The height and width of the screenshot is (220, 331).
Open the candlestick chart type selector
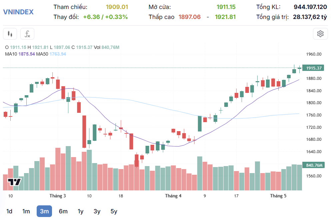(x=10, y=34)
